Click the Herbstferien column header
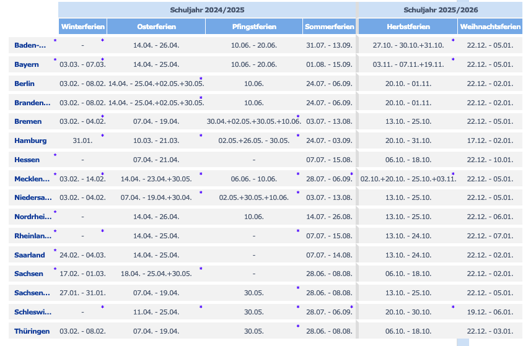 click(x=408, y=27)
